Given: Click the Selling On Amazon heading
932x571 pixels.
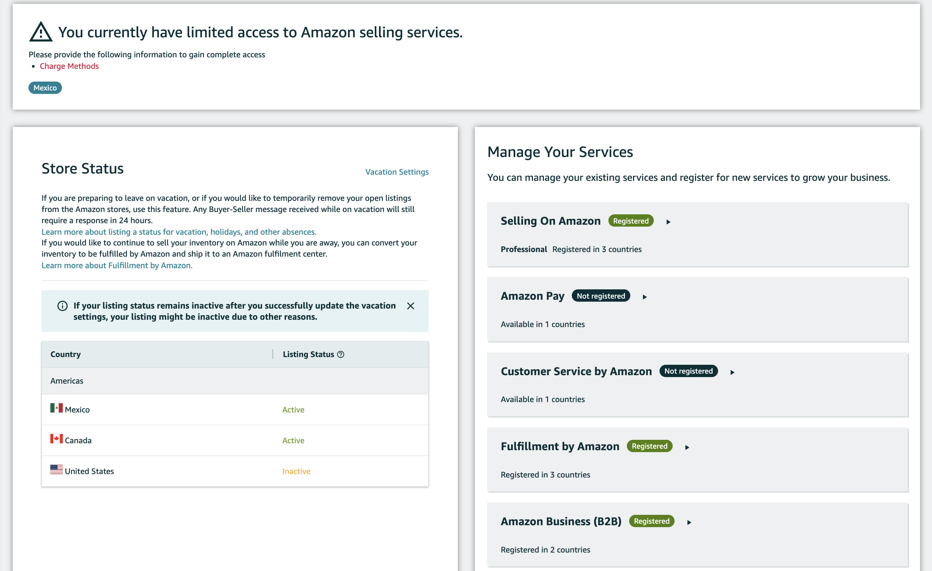Looking at the screenshot, I should [x=551, y=221].
